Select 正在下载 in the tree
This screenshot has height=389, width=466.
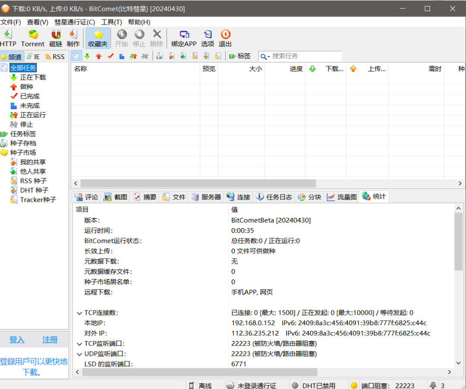tap(33, 77)
